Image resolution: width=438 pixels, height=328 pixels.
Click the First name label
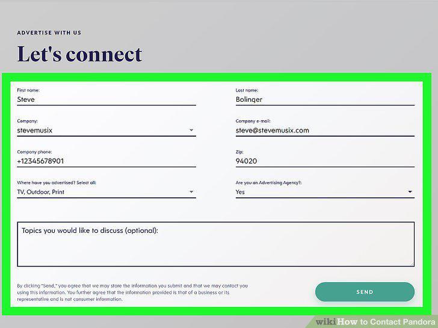(x=28, y=90)
